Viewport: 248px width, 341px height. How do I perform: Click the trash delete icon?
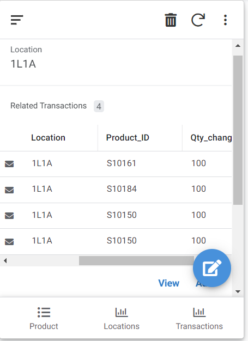point(171,20)
